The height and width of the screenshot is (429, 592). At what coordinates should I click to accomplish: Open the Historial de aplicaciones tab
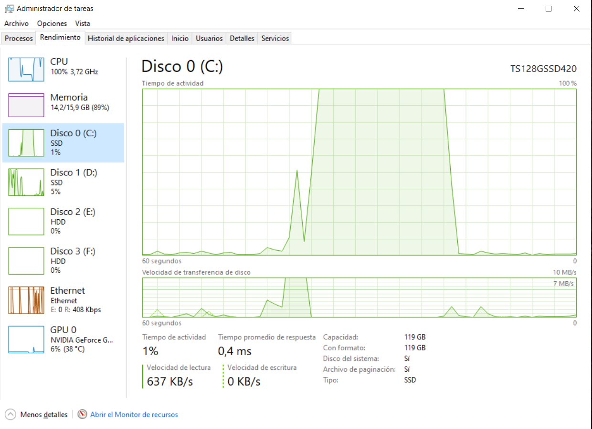126,38
